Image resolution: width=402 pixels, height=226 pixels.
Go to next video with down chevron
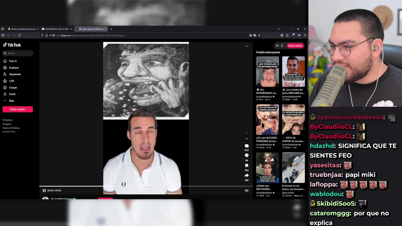point(247,139)
